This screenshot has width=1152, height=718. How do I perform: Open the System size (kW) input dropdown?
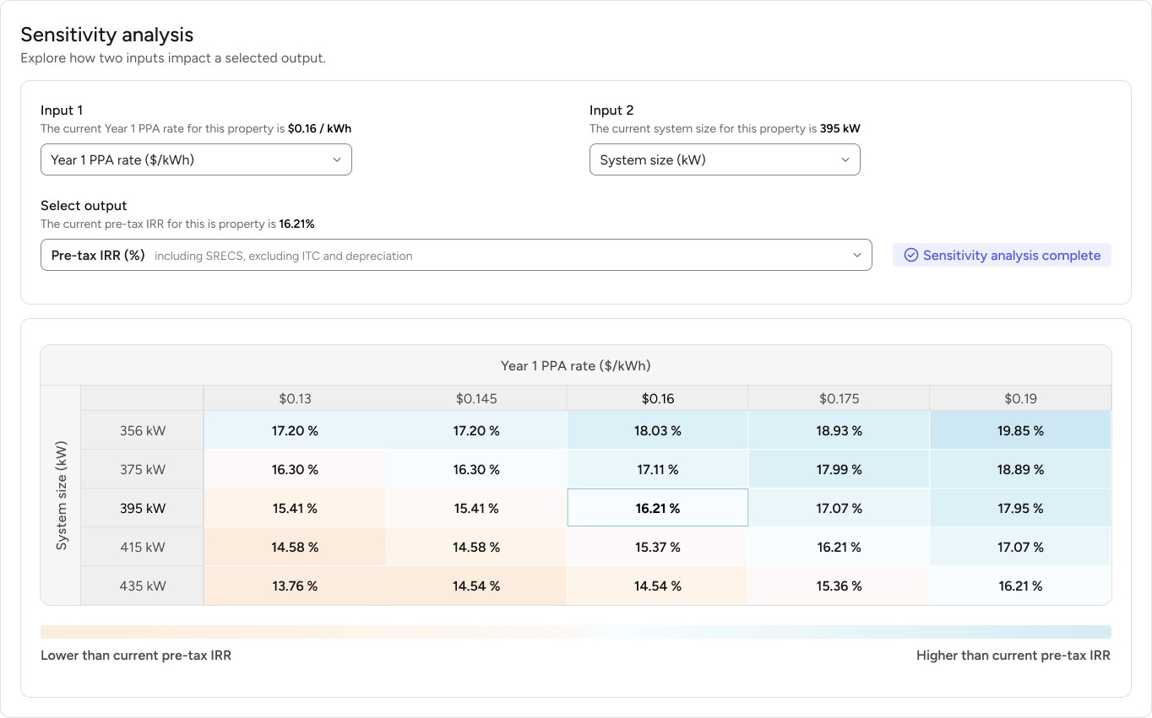(725, 159)
